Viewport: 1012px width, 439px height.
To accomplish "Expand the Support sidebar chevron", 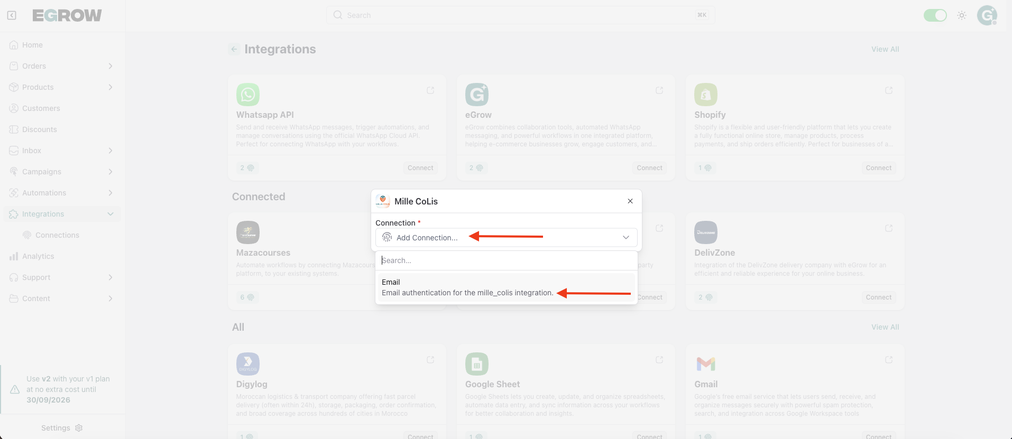I will click(x=111, y=277).
